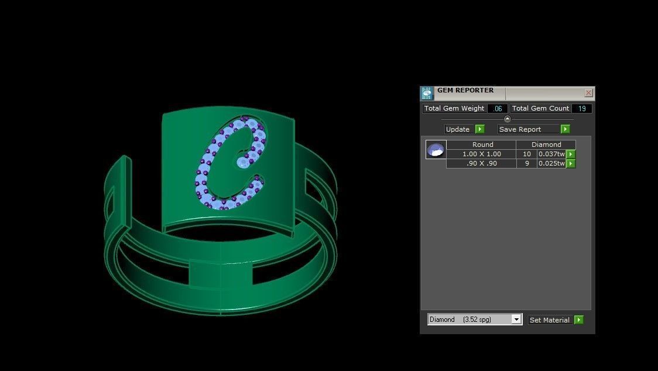Viewport: 658px width, 371px height.
Task: Click the Set Material button label
Action: click(x=550, y=320)
